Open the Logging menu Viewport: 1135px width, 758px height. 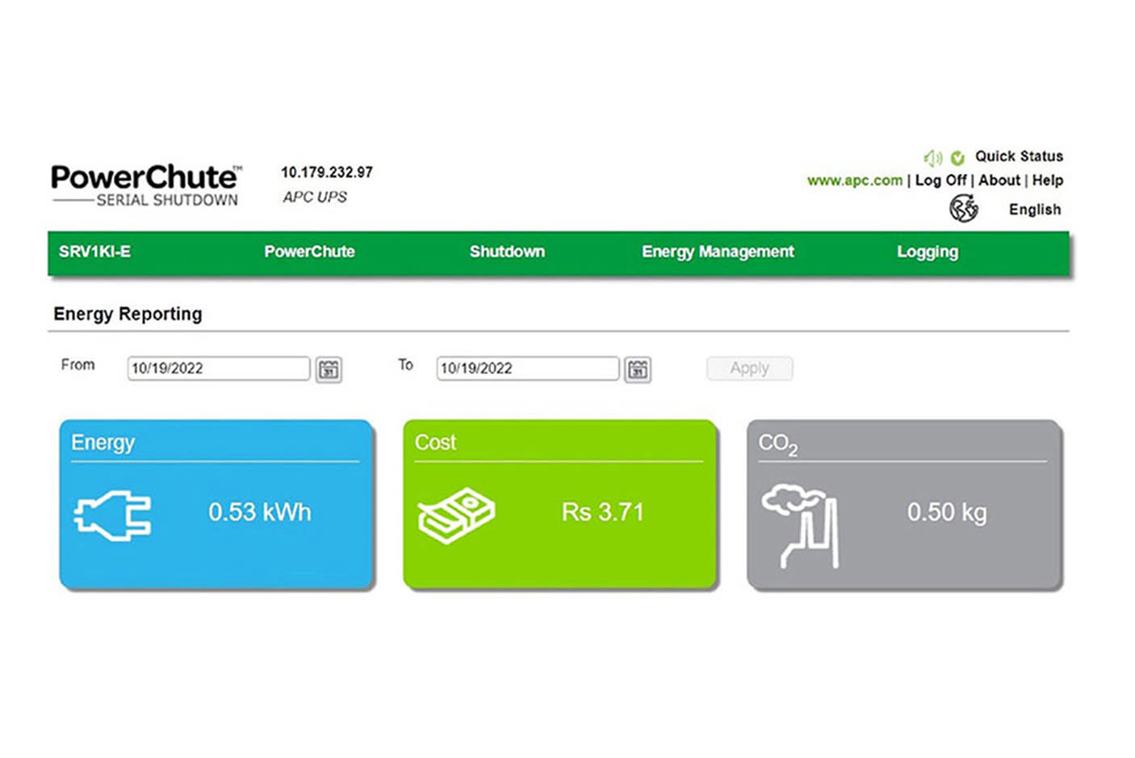pos(928,252)
